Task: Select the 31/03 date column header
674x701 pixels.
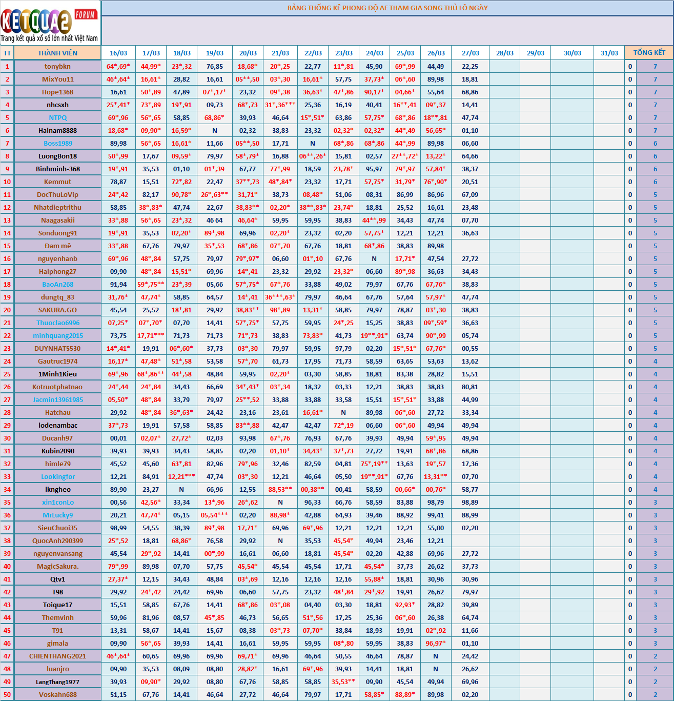Action: point(609,53)
